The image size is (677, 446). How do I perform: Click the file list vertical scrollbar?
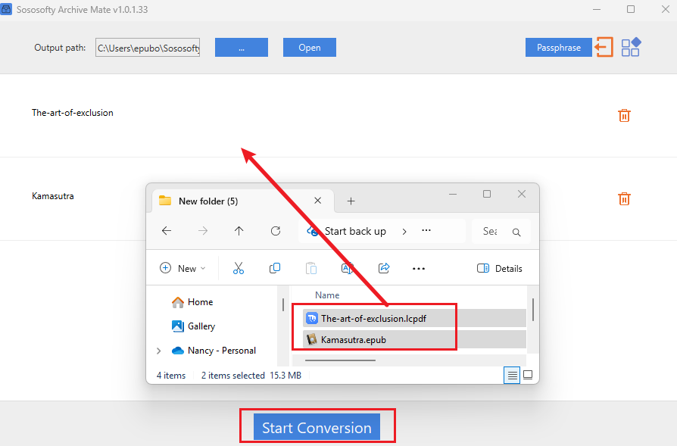pyautogui.click(x=533, y=310)
